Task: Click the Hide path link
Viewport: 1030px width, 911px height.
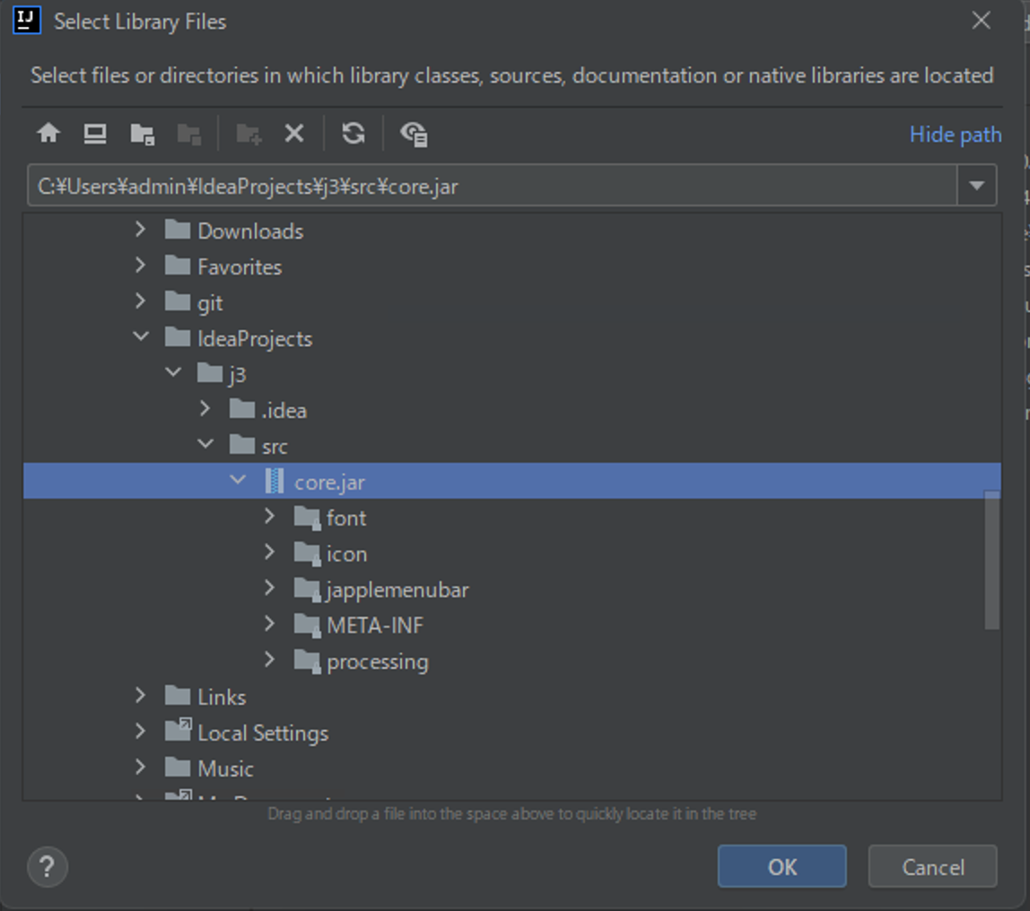Action: tap(956, 134)
